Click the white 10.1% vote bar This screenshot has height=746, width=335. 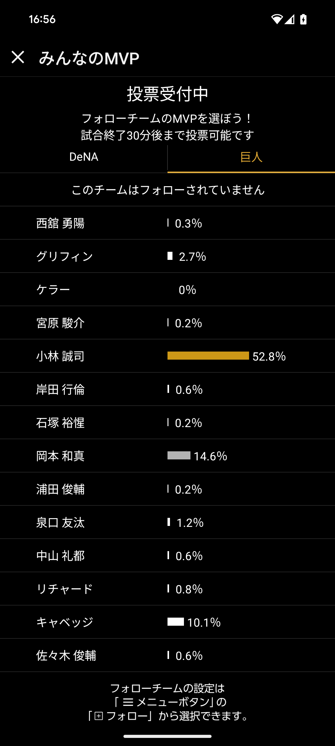(176, 622)
